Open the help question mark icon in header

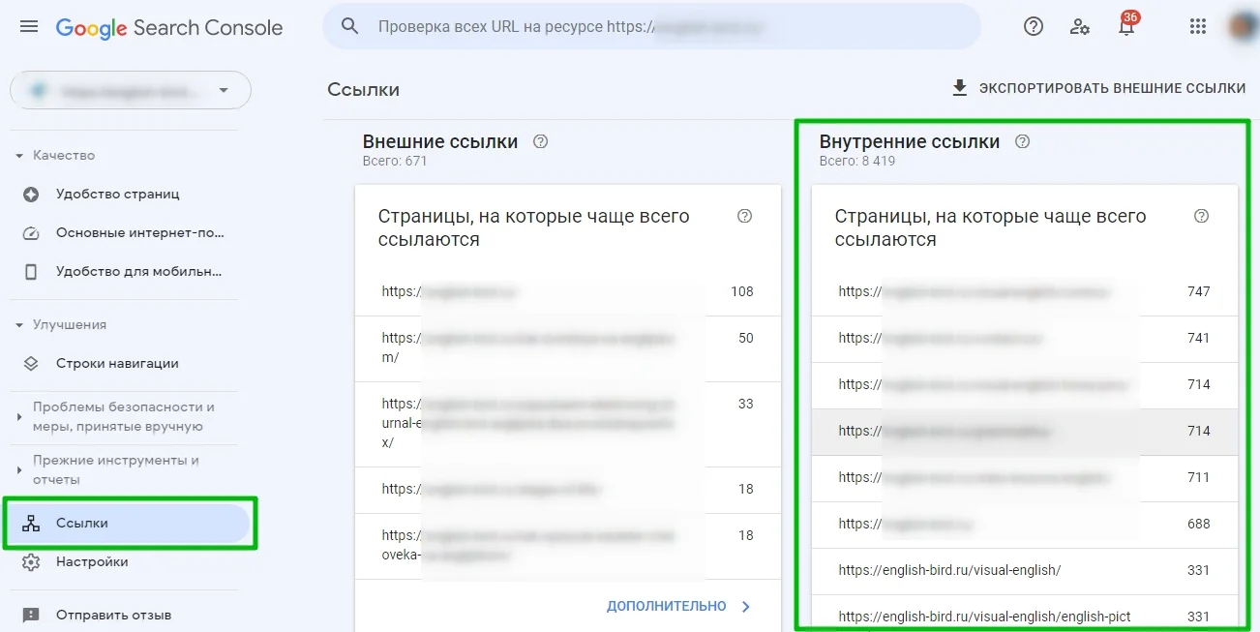(x=1034, y=27)
